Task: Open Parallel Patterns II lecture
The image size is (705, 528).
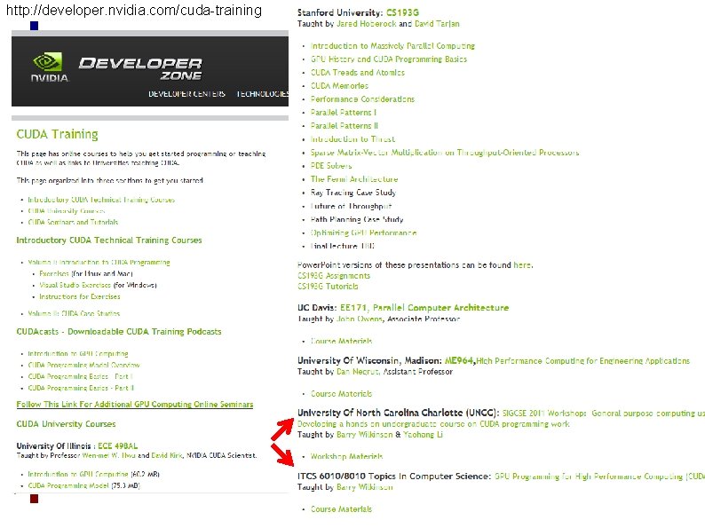Action: point(345,125)
